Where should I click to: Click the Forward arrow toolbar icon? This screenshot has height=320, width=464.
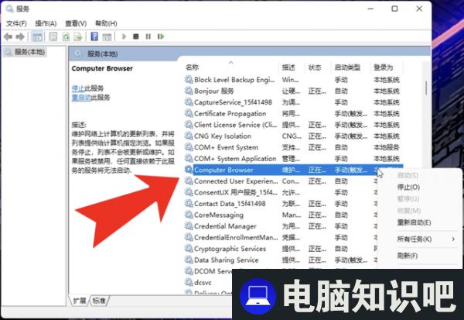(x=20, y=36)
